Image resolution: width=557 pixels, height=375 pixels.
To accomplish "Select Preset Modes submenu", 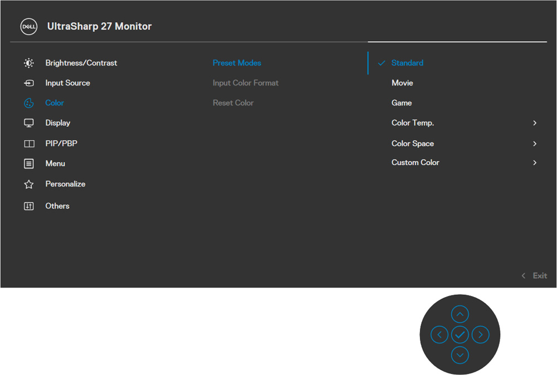I will tap(237, 63).
